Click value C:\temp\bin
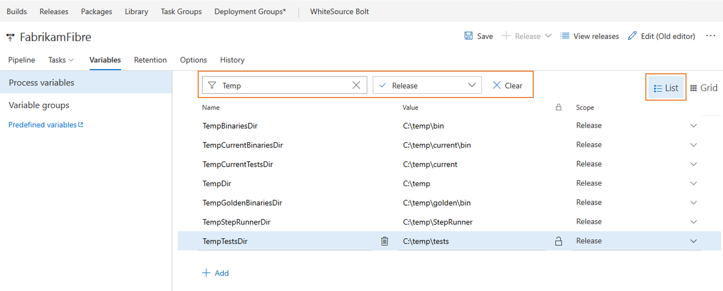This screenshot has height=291, width=723. tap(423, 126)
